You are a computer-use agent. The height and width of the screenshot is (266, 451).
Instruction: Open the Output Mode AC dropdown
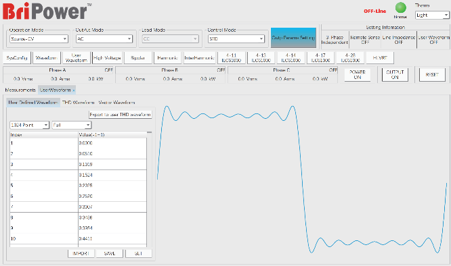tap(104, 38)
